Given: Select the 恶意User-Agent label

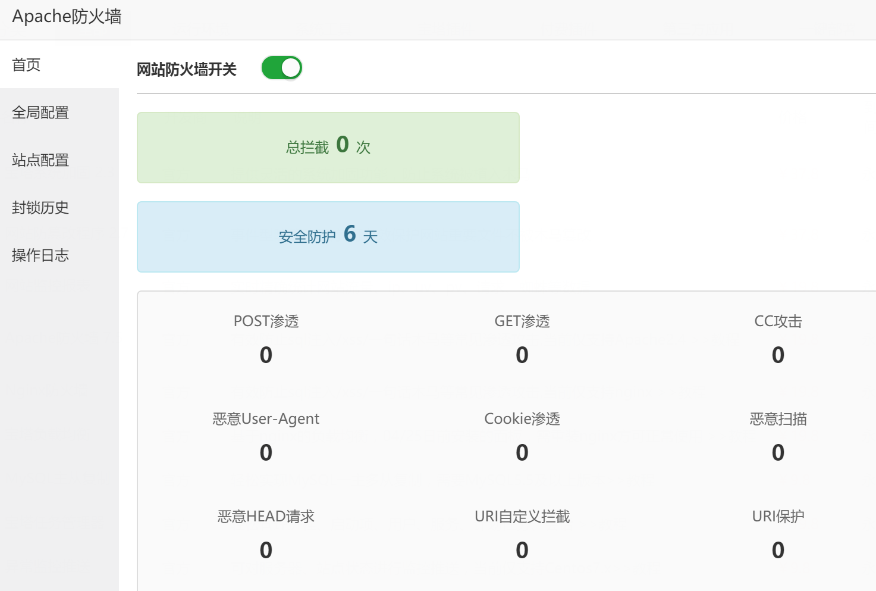Looking at the screenshot, I should (x=266, y=419).
